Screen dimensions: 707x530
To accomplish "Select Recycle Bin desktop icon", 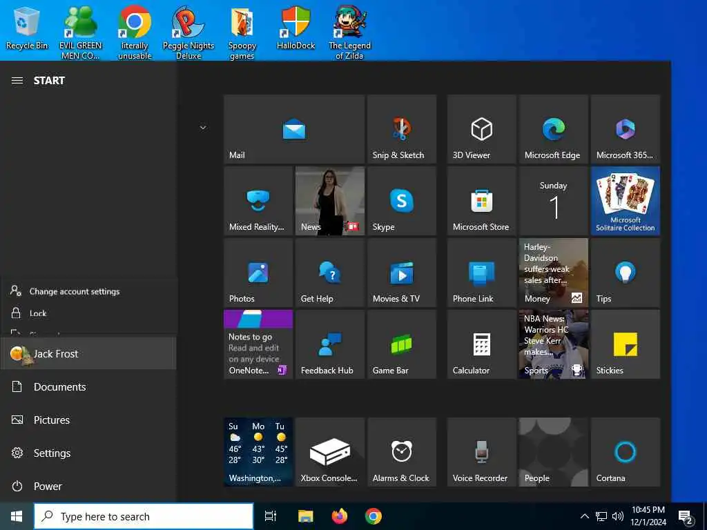I will point(27,29).
